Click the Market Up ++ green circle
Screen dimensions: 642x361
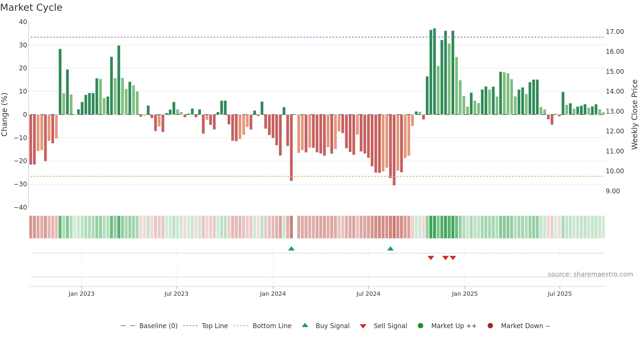421,325
